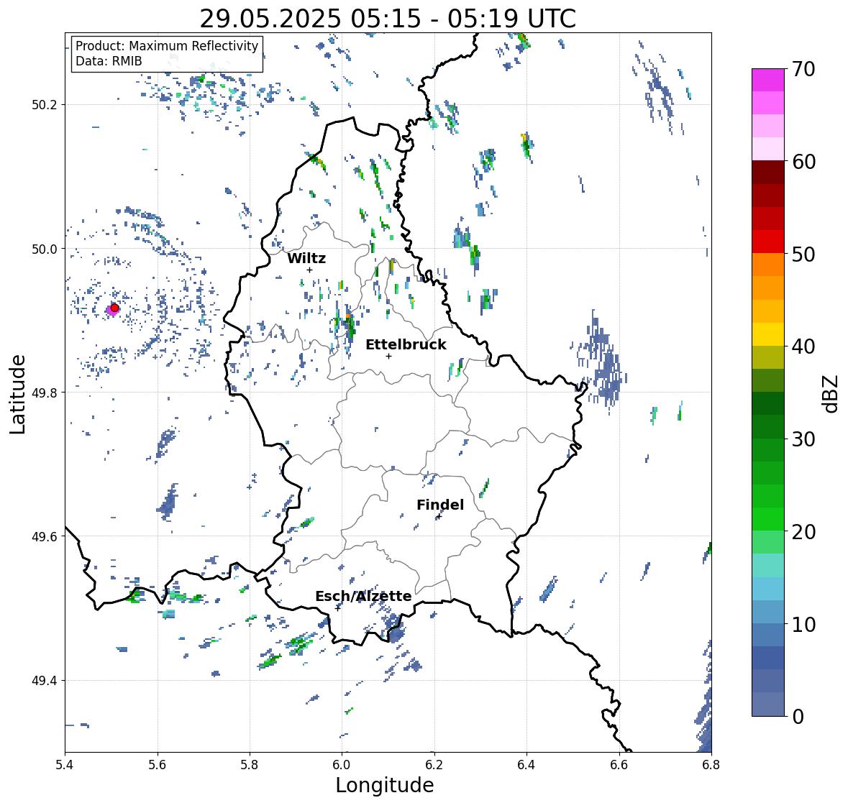This screenshot has width=848, height=803.
Task: Select the Ettelbruck station label
Action: click(x=406, y=345)
